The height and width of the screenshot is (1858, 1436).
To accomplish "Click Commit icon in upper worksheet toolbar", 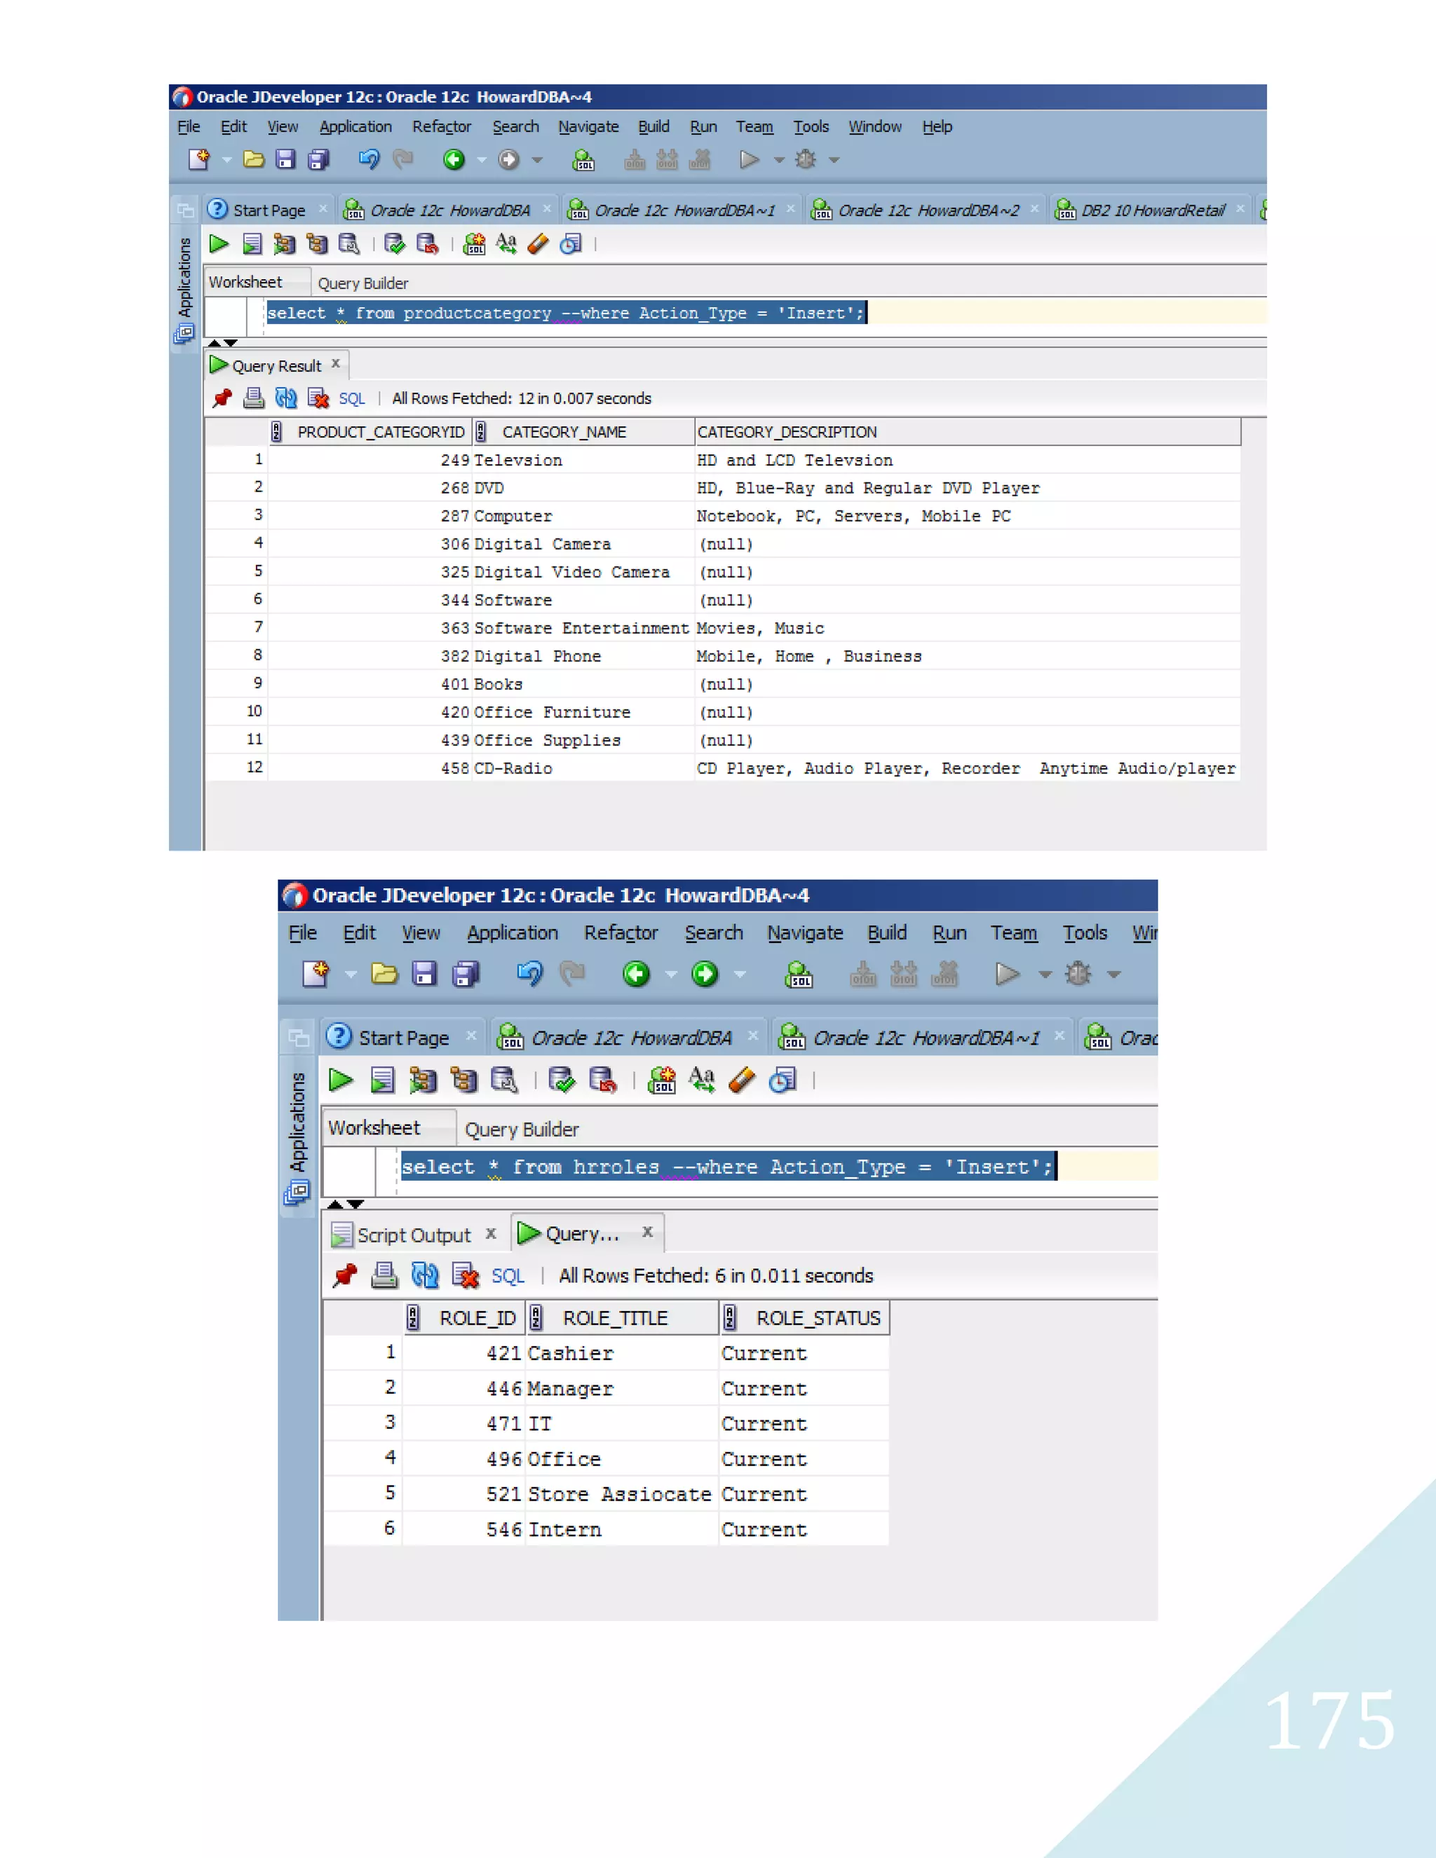I will (395, 245).
